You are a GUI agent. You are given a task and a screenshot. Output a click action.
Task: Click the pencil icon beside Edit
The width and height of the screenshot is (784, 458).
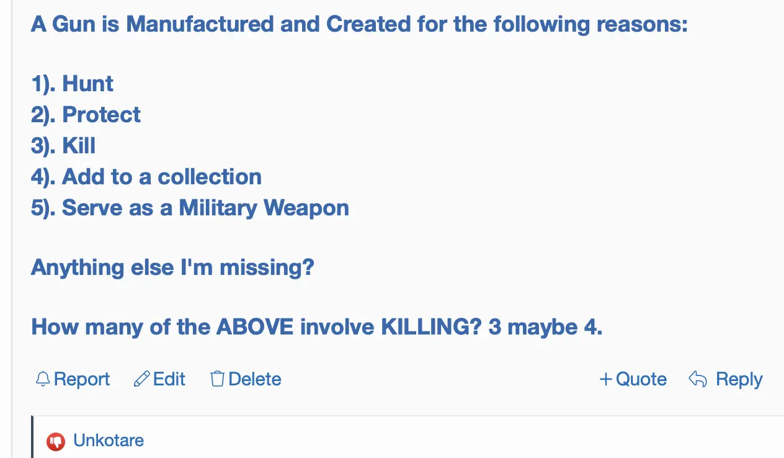pyautogui.click(x=142, y=379)
